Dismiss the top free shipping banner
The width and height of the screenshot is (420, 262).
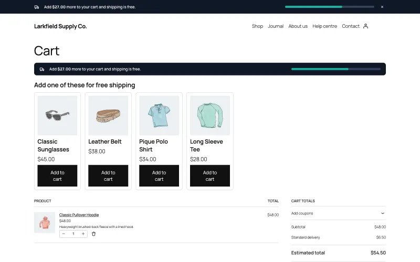(x=382, y=7)
